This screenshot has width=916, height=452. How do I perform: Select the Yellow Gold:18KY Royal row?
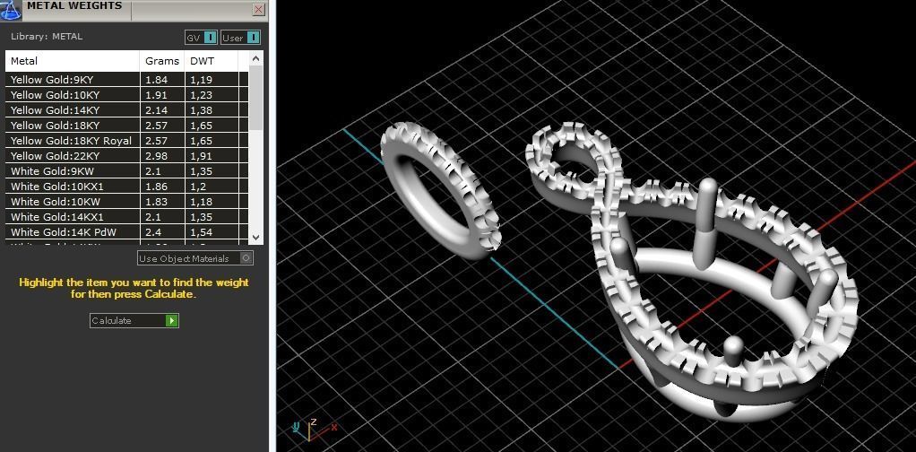(126, 140)
